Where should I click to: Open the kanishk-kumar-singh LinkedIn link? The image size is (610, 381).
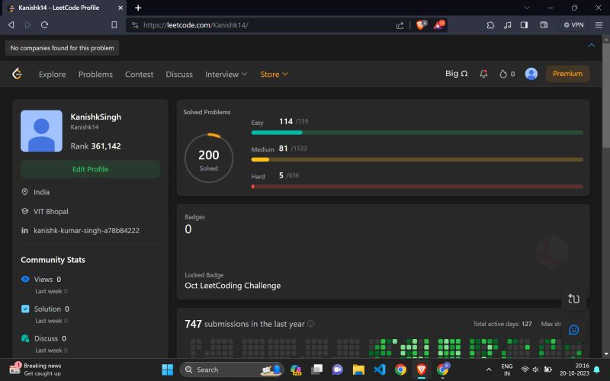tap(86, 231)
